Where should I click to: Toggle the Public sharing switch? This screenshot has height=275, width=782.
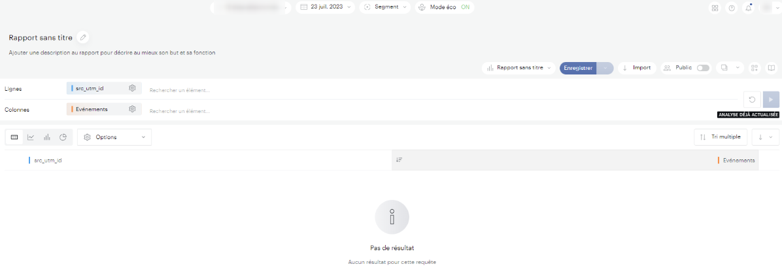pyautogui.click(x=703, y=68)
